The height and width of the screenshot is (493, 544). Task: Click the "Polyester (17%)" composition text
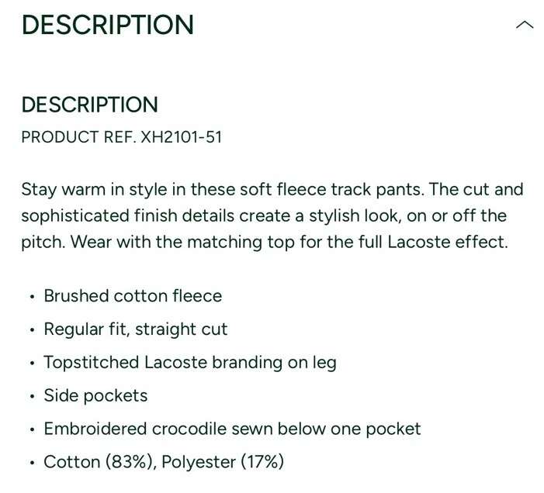234,463
